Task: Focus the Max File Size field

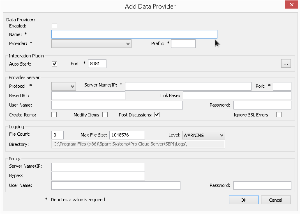Action: pyautogui.click(x=127, y=135)
